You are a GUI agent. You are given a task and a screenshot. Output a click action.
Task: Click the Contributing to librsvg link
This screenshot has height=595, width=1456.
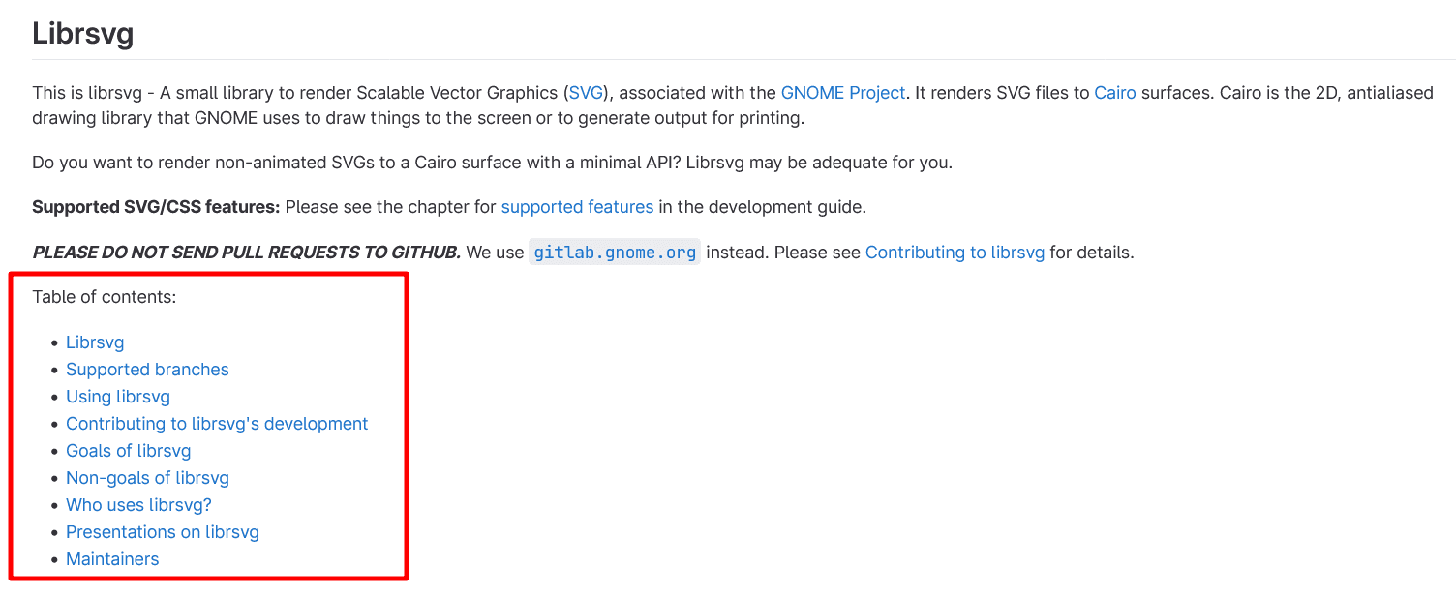(x=955, y=253)
